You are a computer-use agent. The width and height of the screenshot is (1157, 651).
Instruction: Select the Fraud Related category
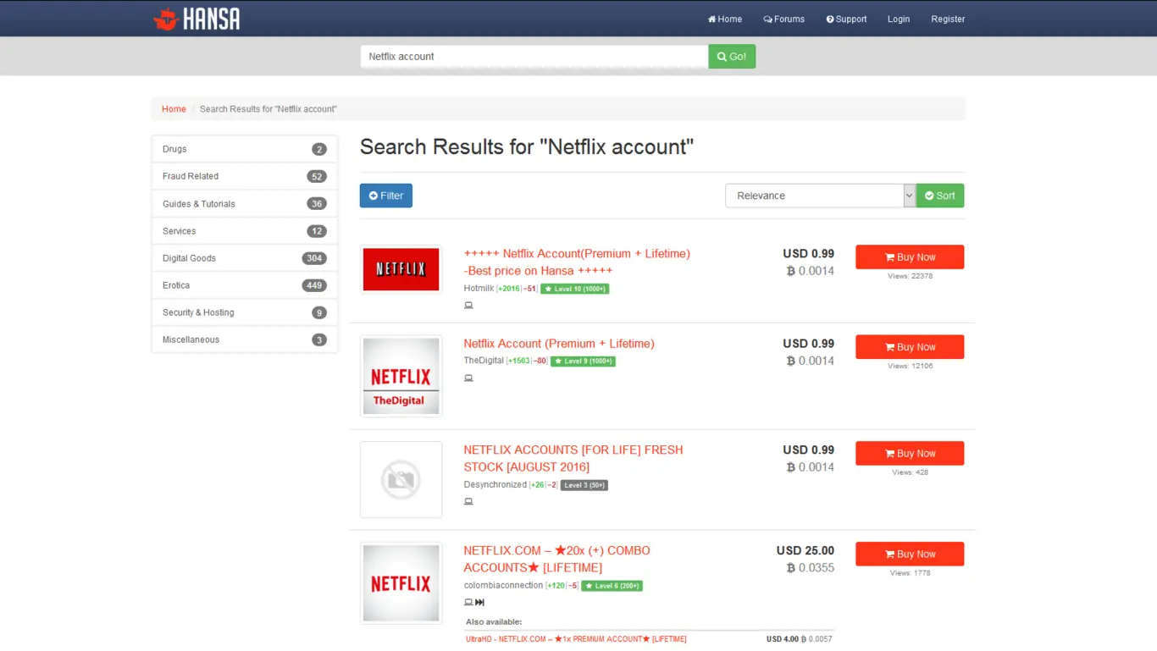(x=245, y=176)
